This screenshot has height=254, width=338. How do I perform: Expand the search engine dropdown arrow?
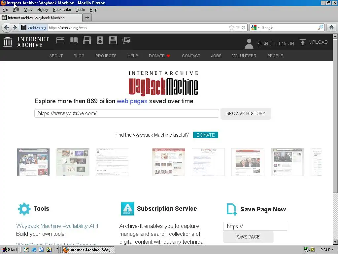258,28
